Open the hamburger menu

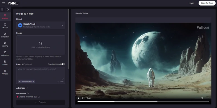(3, 3)
